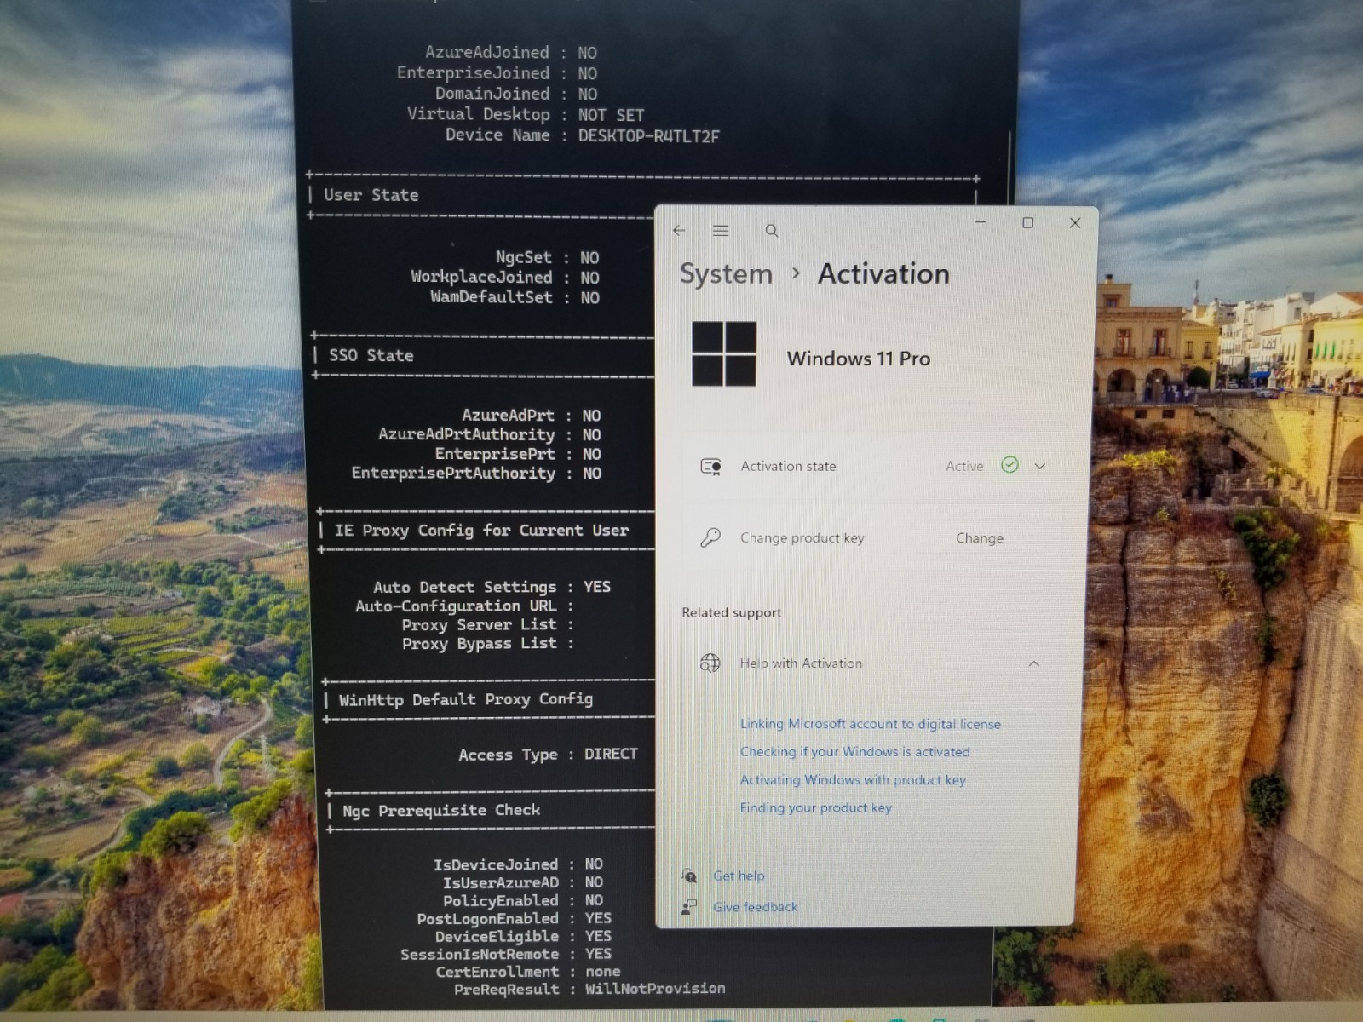Click the WorkplaceJoined line in terminal
This screenshot has width=1363, height=1022.
[x=505, y=277]
